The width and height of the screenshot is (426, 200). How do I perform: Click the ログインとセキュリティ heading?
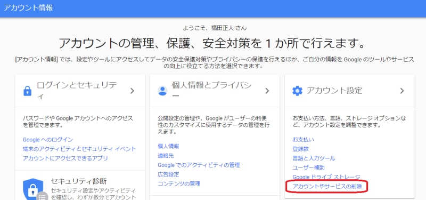pos(77,91)
